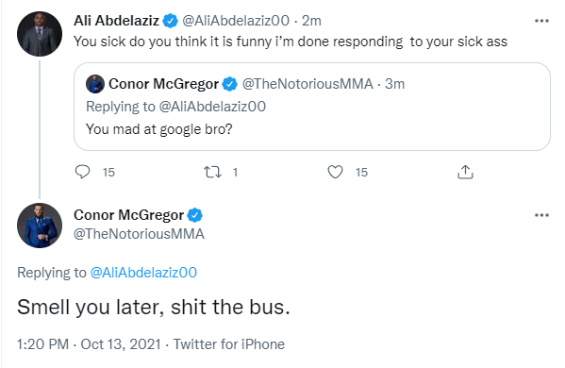Click the 2m timestamp on Ali's tweet
565x368 pixels.
tap(311, 21)
